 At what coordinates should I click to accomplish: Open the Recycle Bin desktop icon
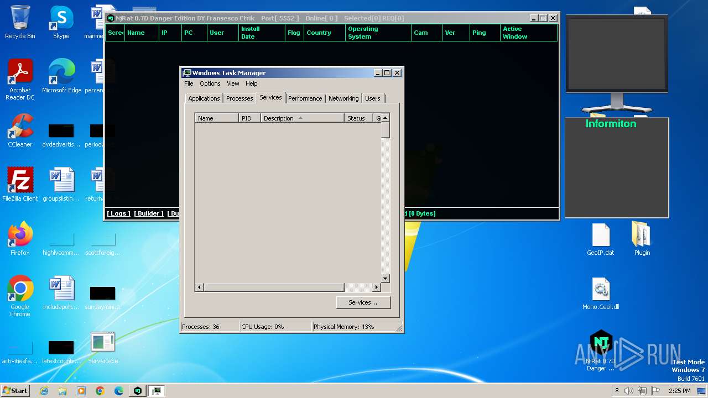click(x=20, y=22)
